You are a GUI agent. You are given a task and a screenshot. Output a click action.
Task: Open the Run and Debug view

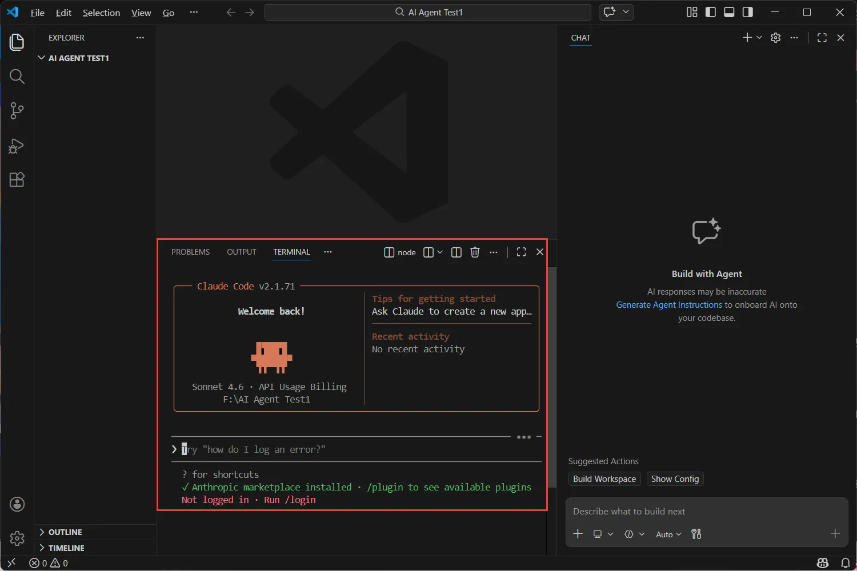pyautogui.click(x=17, y=146)
